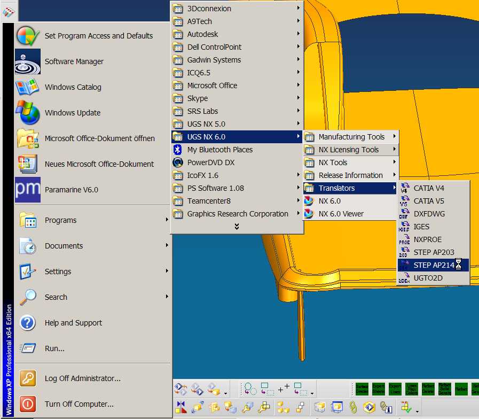The height and width of the screenshot is (419, 479).
Task: Click Turn Off Computer
Action: click(x=92, y=404)
